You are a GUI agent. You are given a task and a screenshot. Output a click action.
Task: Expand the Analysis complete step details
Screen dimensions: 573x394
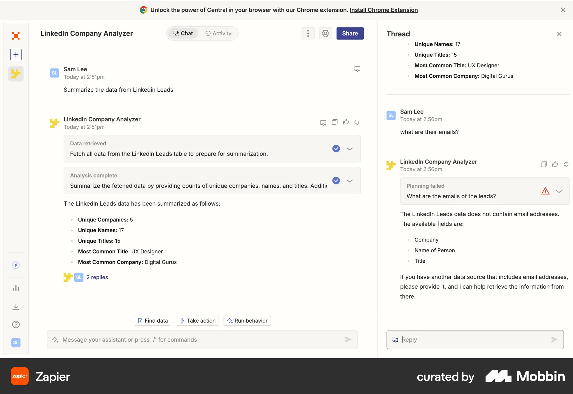(x=349, y=181)
